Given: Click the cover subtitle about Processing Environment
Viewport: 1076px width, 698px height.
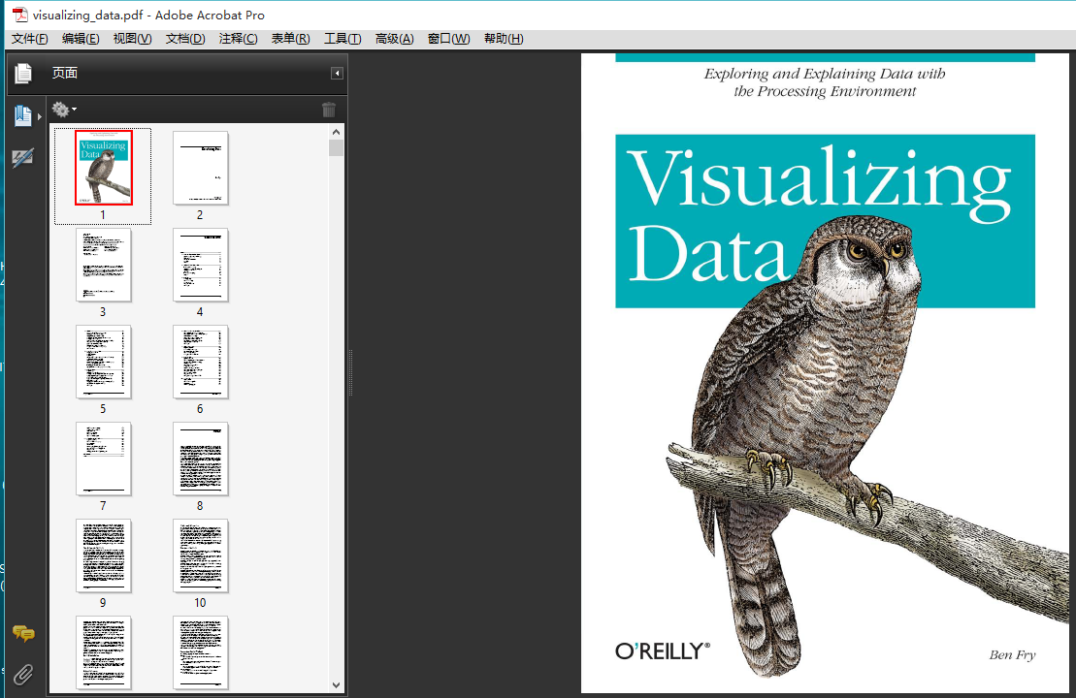Looking at the screenshot, I should (x=824, y=82).
